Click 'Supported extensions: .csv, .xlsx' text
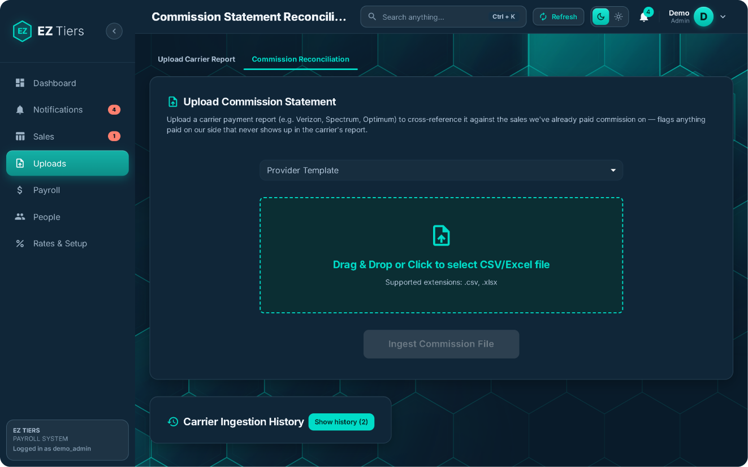This screenshot has height=467, width=748. 441,282
